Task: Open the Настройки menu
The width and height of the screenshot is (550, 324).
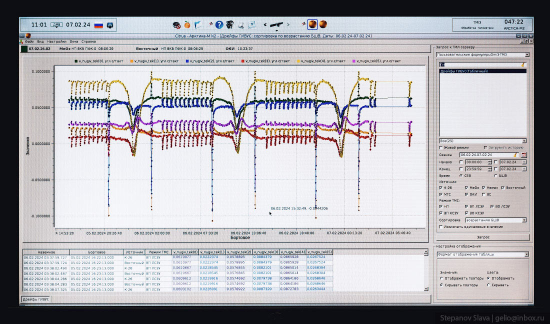Action: click(57, 41)
